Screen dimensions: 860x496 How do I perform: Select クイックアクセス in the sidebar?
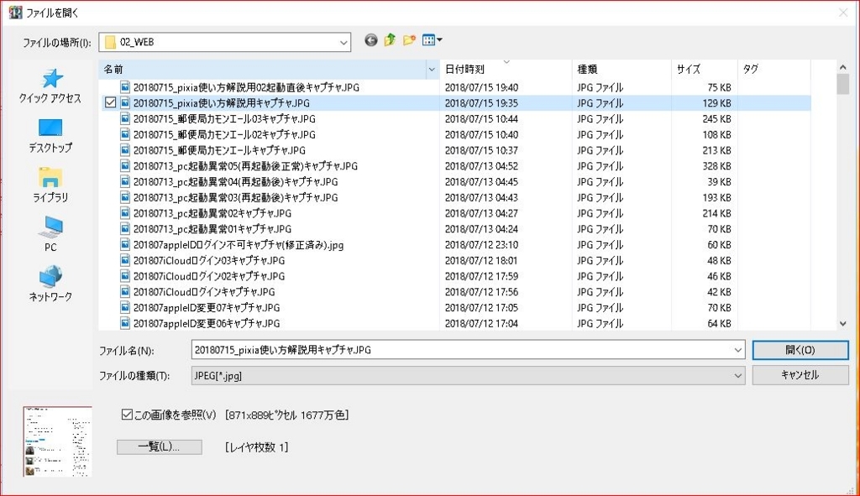point(52,85)
